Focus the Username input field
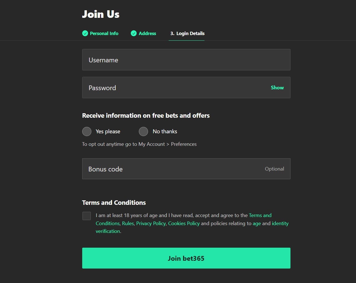Screen dimensions: 356x283 pyautogui.click(x=186, y=60)
